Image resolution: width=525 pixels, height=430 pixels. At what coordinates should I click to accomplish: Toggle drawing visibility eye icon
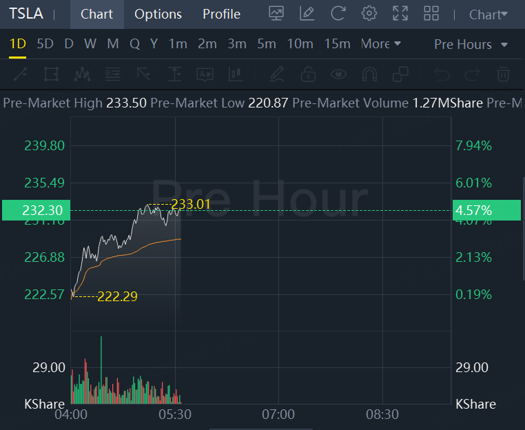click(338, 74)
